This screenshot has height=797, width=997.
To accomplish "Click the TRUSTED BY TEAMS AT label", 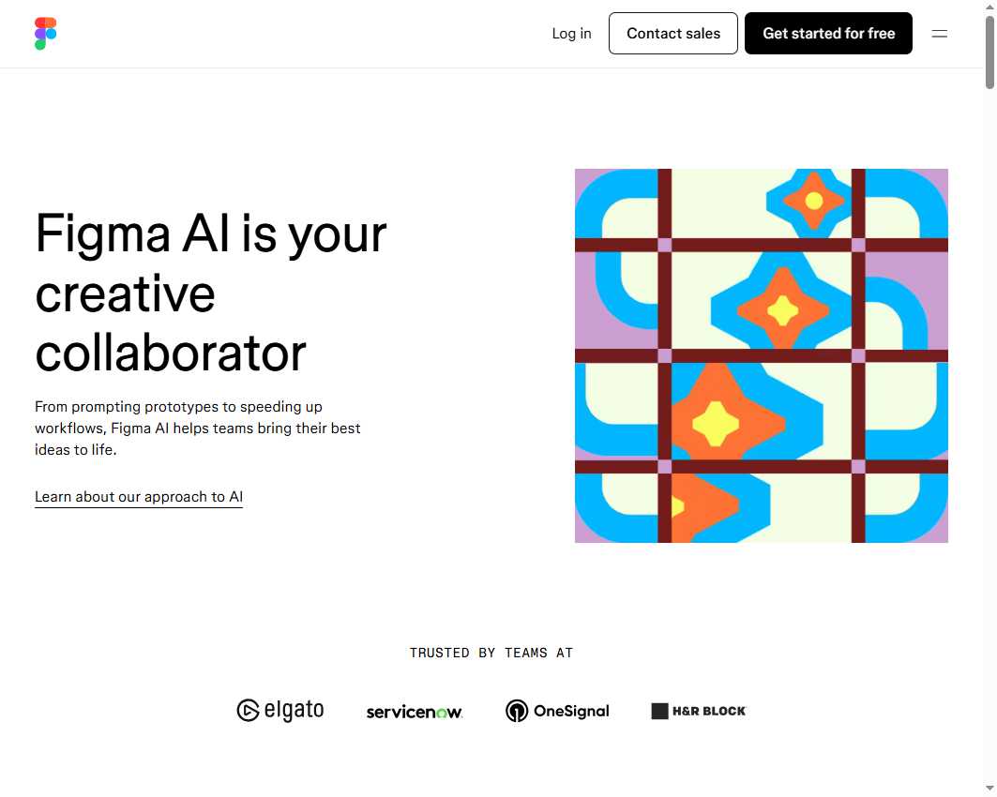I will click(x=491, y=653).
